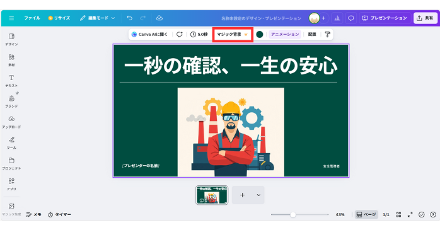Expand the 編集モード dropdown

click(97, 18)
